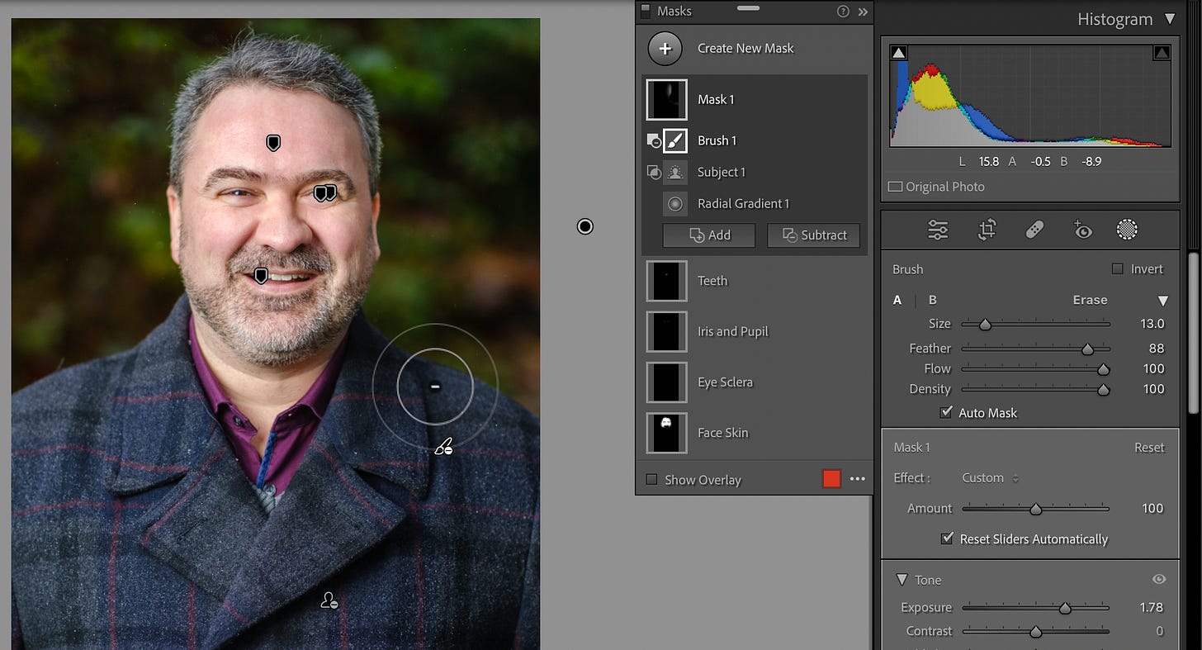Image resolution: width=1202 pixels, height=650 pixels.
Task: Switch to brush A
Action: click(x=897, y=300)
